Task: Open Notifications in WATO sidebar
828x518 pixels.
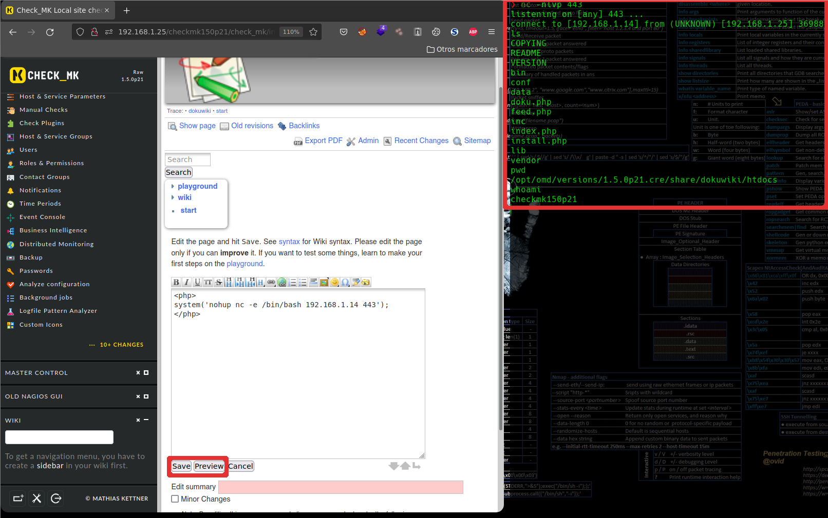Action: [40, 190]
